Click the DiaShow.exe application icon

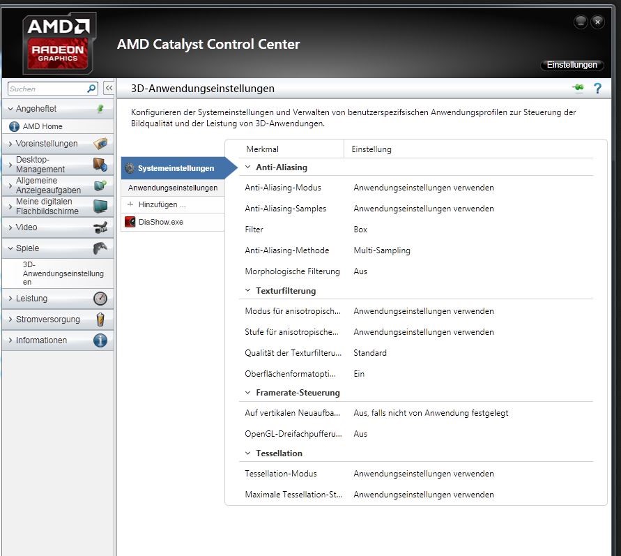point(130,222)
